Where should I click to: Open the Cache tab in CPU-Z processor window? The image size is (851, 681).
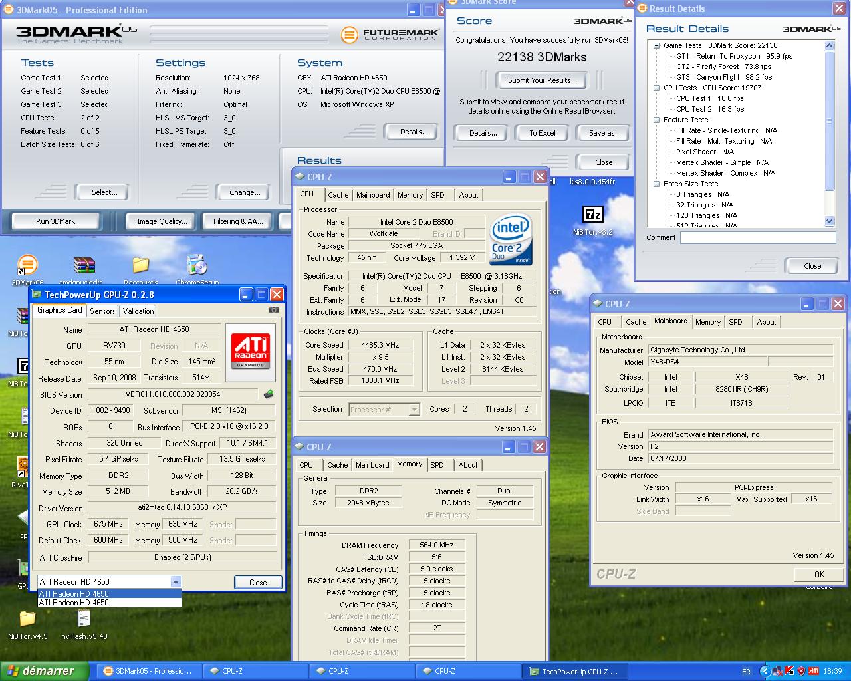(x=338, y=195)
